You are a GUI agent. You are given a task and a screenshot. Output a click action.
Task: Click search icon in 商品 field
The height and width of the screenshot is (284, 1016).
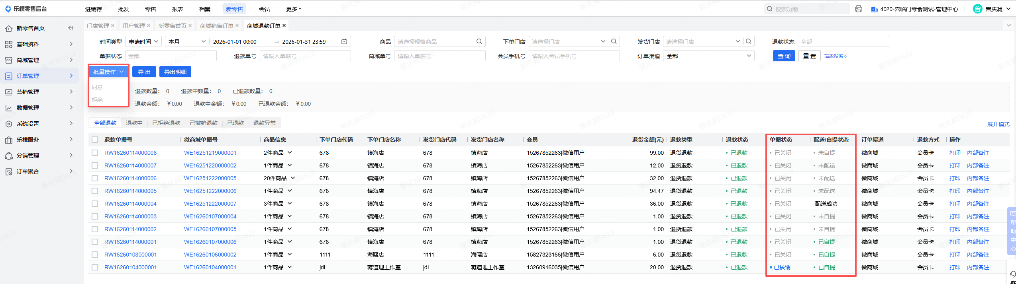tap(479, 41)
